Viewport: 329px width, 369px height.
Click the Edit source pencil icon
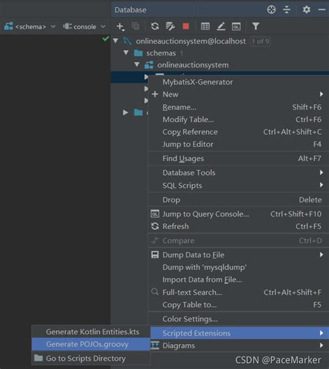point(221,26)
